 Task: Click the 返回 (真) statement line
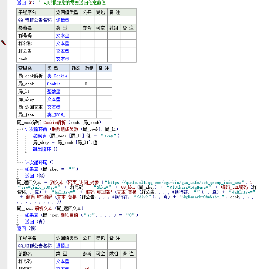pos(35,222)
